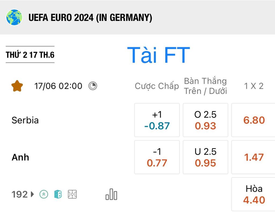Click the globe league icon
Screen dimensions: 275x213
(14, 17)
